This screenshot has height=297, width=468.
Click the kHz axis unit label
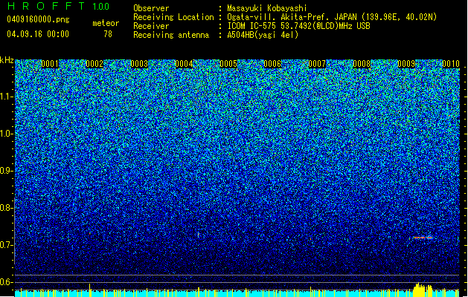pyautogui.click(x=7, y=60)
